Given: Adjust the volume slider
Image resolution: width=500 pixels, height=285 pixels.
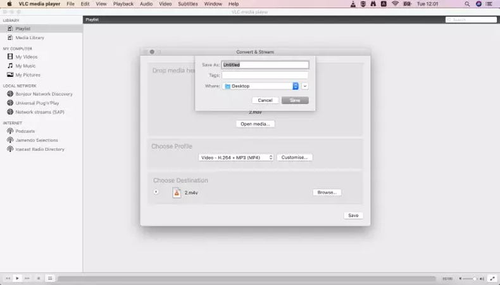Looking at the screenshot, I should pos(470,279).
